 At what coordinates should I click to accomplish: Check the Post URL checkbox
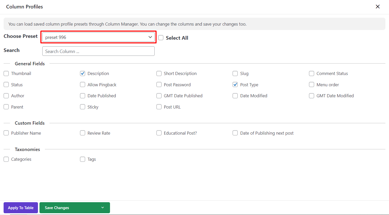point(159,107)
